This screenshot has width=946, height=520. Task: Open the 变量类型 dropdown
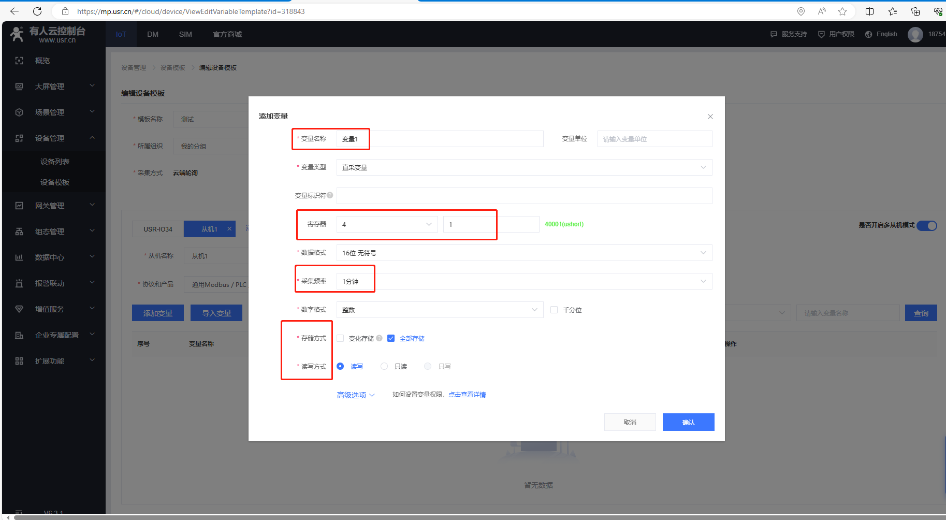[x=523, y=167]
